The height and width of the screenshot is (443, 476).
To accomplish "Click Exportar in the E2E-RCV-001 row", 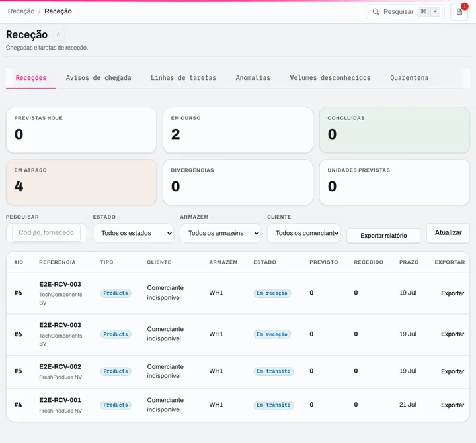I will (x=452, y=405).
